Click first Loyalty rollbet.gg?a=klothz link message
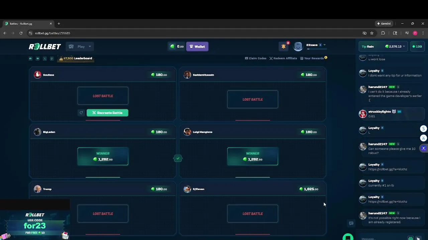Viewport: 428px width, 240px height. pos(388,169)
